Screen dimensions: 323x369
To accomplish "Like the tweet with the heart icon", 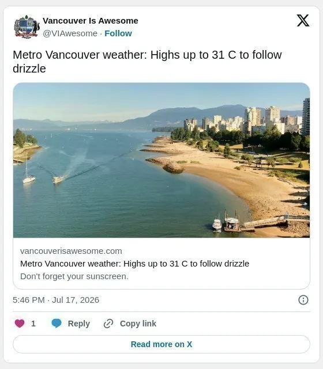I will tap(20, 324).
